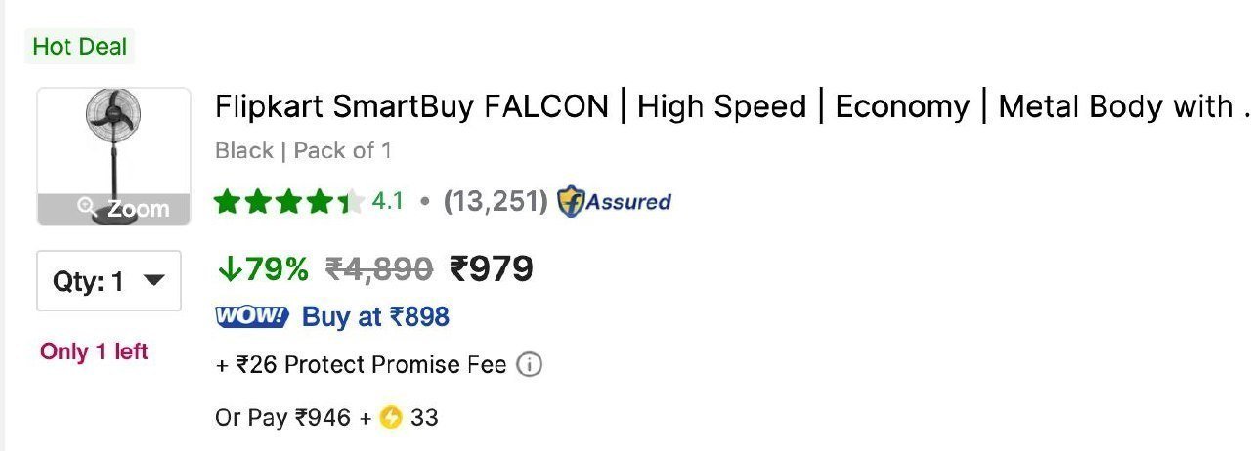Click the green discount down-arrow icon
This screenshot has width=1251, height=451.
click(x=229, y=268)
